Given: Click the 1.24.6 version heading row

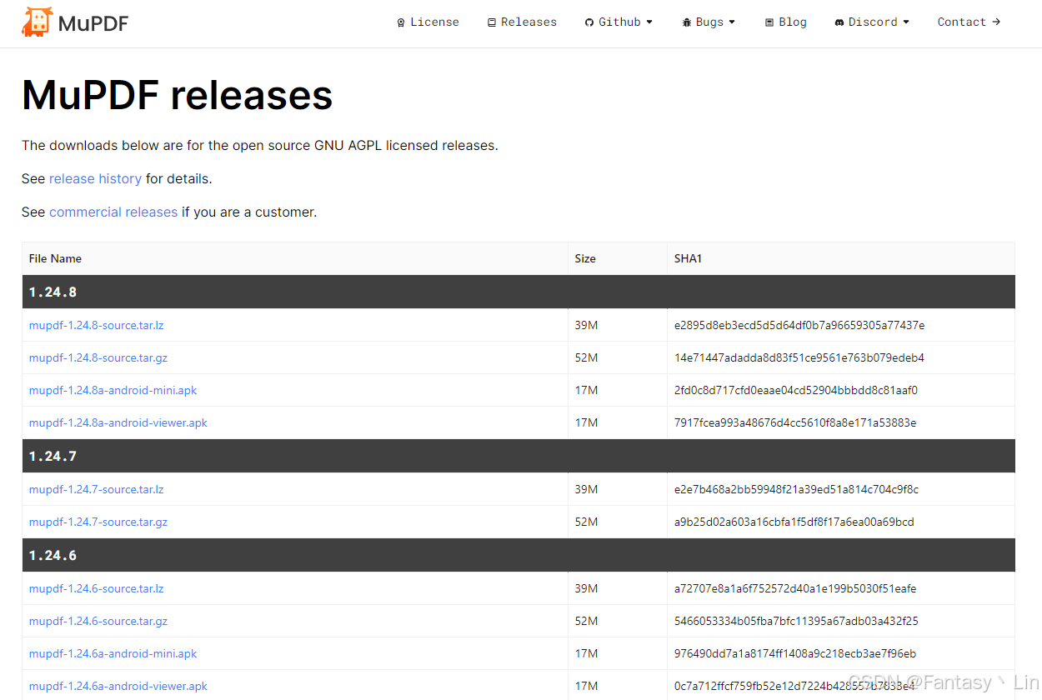Looking at the screenshot, I should click(518, 555).
